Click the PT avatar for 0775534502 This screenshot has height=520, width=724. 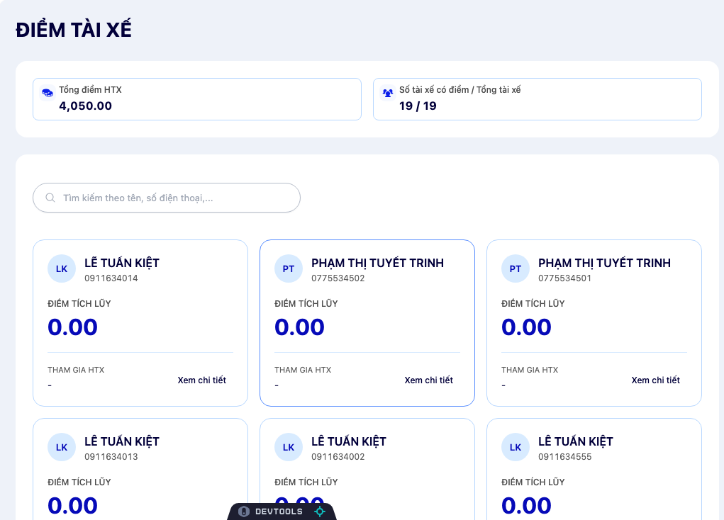pos(289,269)
